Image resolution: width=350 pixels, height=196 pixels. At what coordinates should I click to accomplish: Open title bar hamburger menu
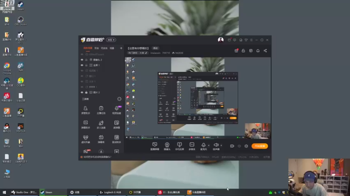(251, 40)
